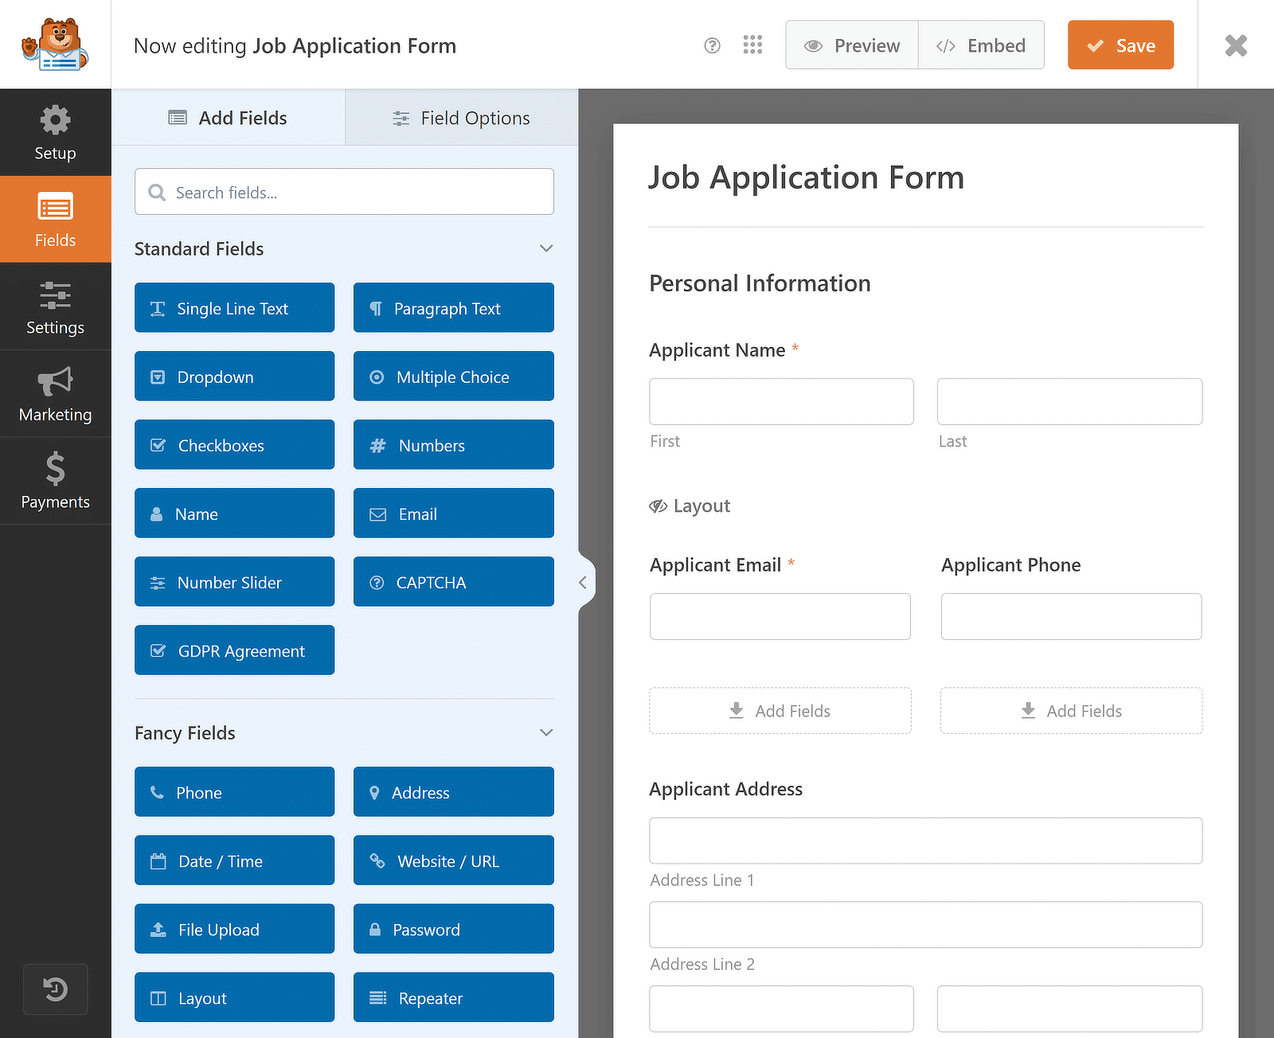Open the form revisions history icon

click(55, 989)
